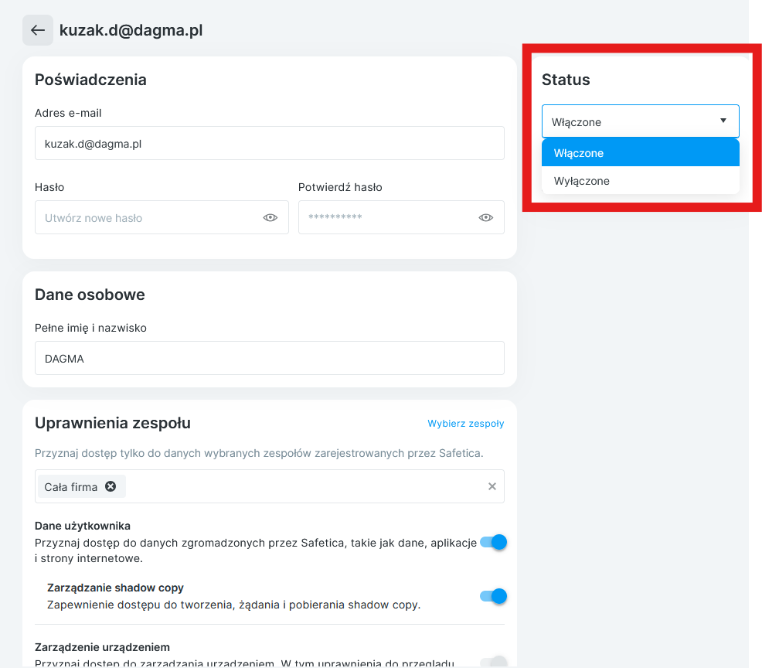762x668 pixels.
Task: Toggle the Dane użytkownika switch
Action: (x=493, y=542)
